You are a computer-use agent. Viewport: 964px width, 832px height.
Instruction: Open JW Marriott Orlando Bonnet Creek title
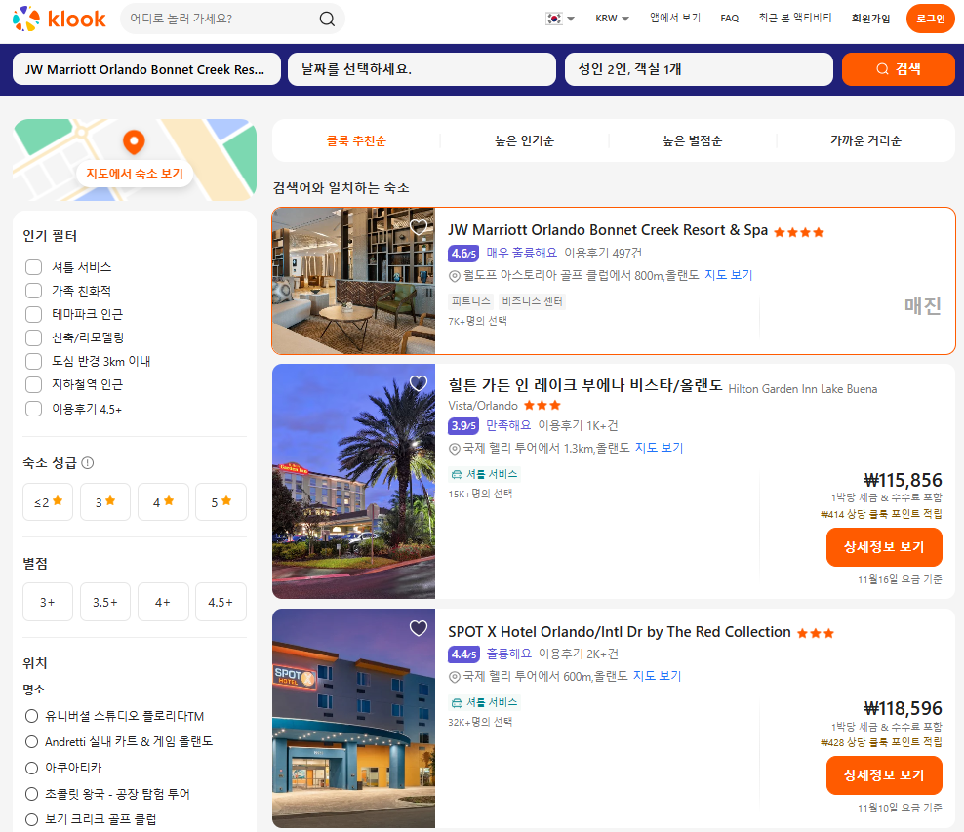[x=608, y=230]
